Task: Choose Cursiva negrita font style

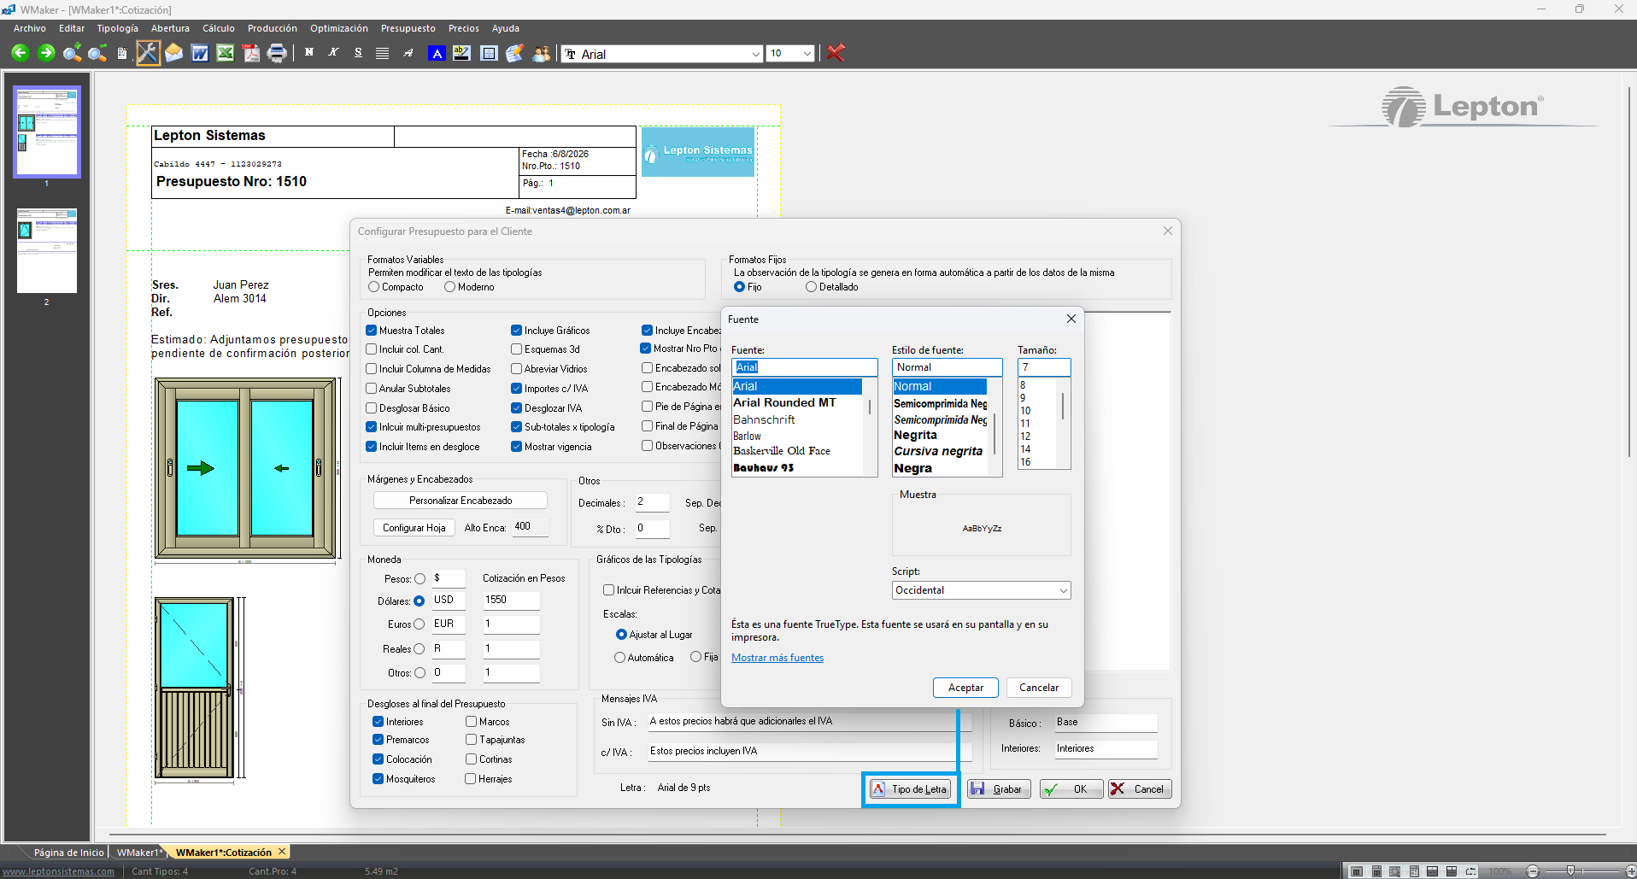Action: pos(938,451)
